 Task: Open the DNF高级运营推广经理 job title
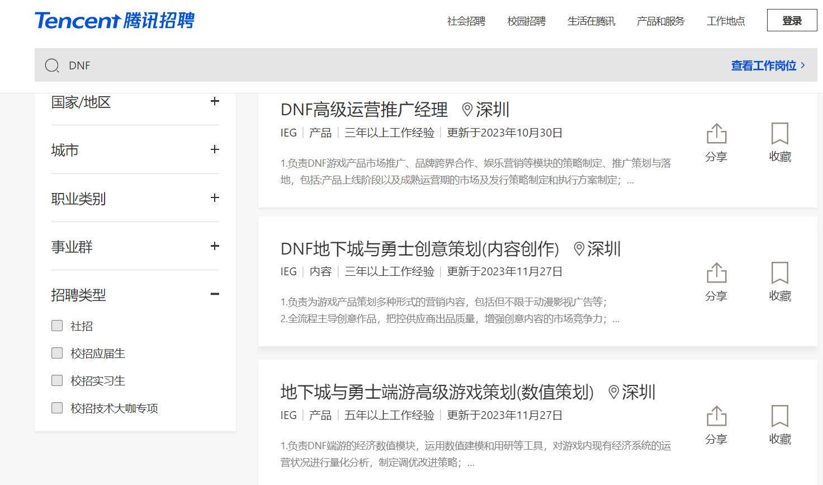pyautogui.click(x=365, y=110)
